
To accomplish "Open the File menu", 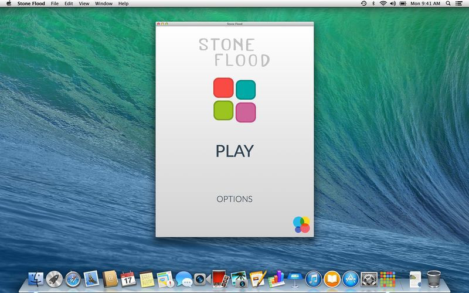I will (55, 4).
